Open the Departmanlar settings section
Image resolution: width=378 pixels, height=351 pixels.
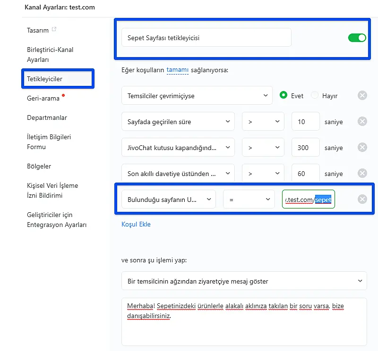point(47,117)
